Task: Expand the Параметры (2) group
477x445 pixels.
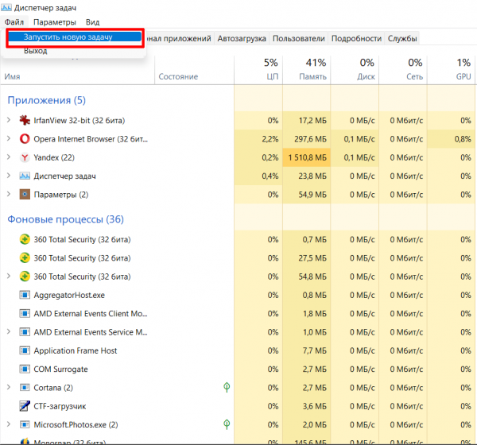Action: (9, 194)
